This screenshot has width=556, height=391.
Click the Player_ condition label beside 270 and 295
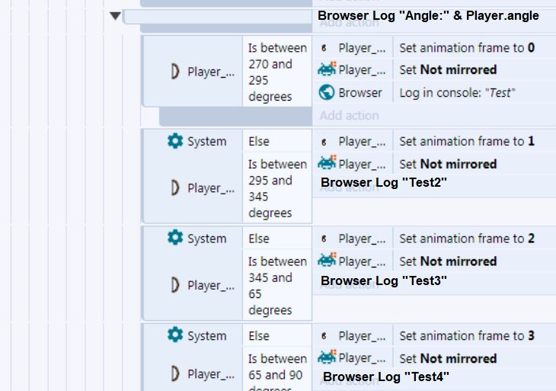211,72
